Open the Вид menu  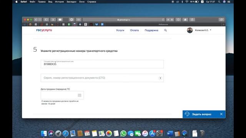pyautogui.click(x=50, y=2)
